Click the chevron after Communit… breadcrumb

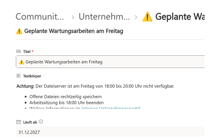73,17
